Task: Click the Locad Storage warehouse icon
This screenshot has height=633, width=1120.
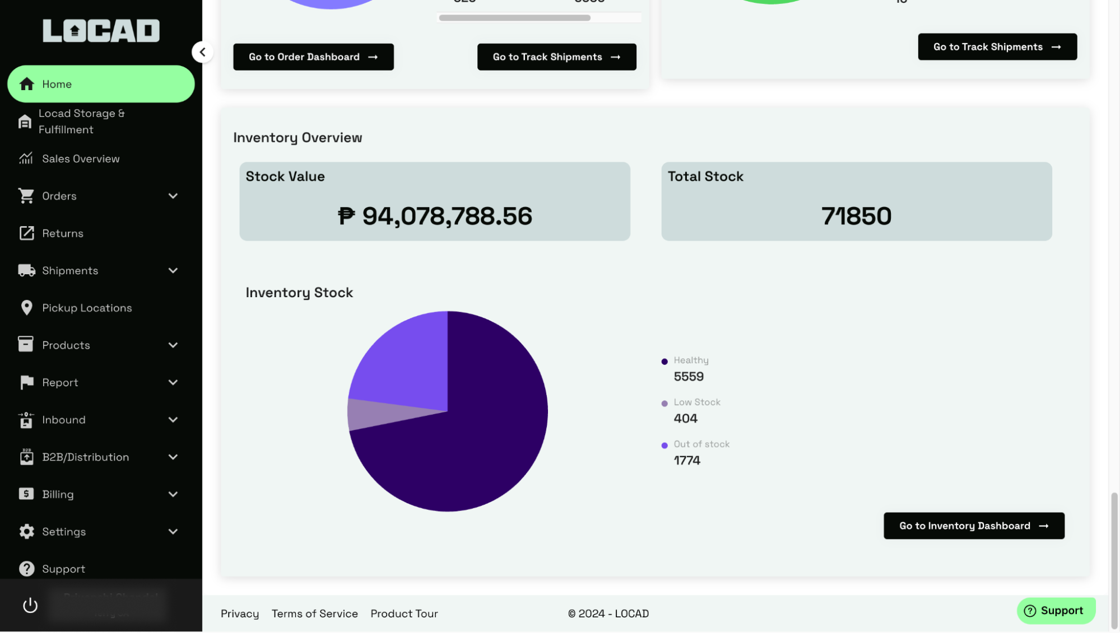Action: point(25,121)
